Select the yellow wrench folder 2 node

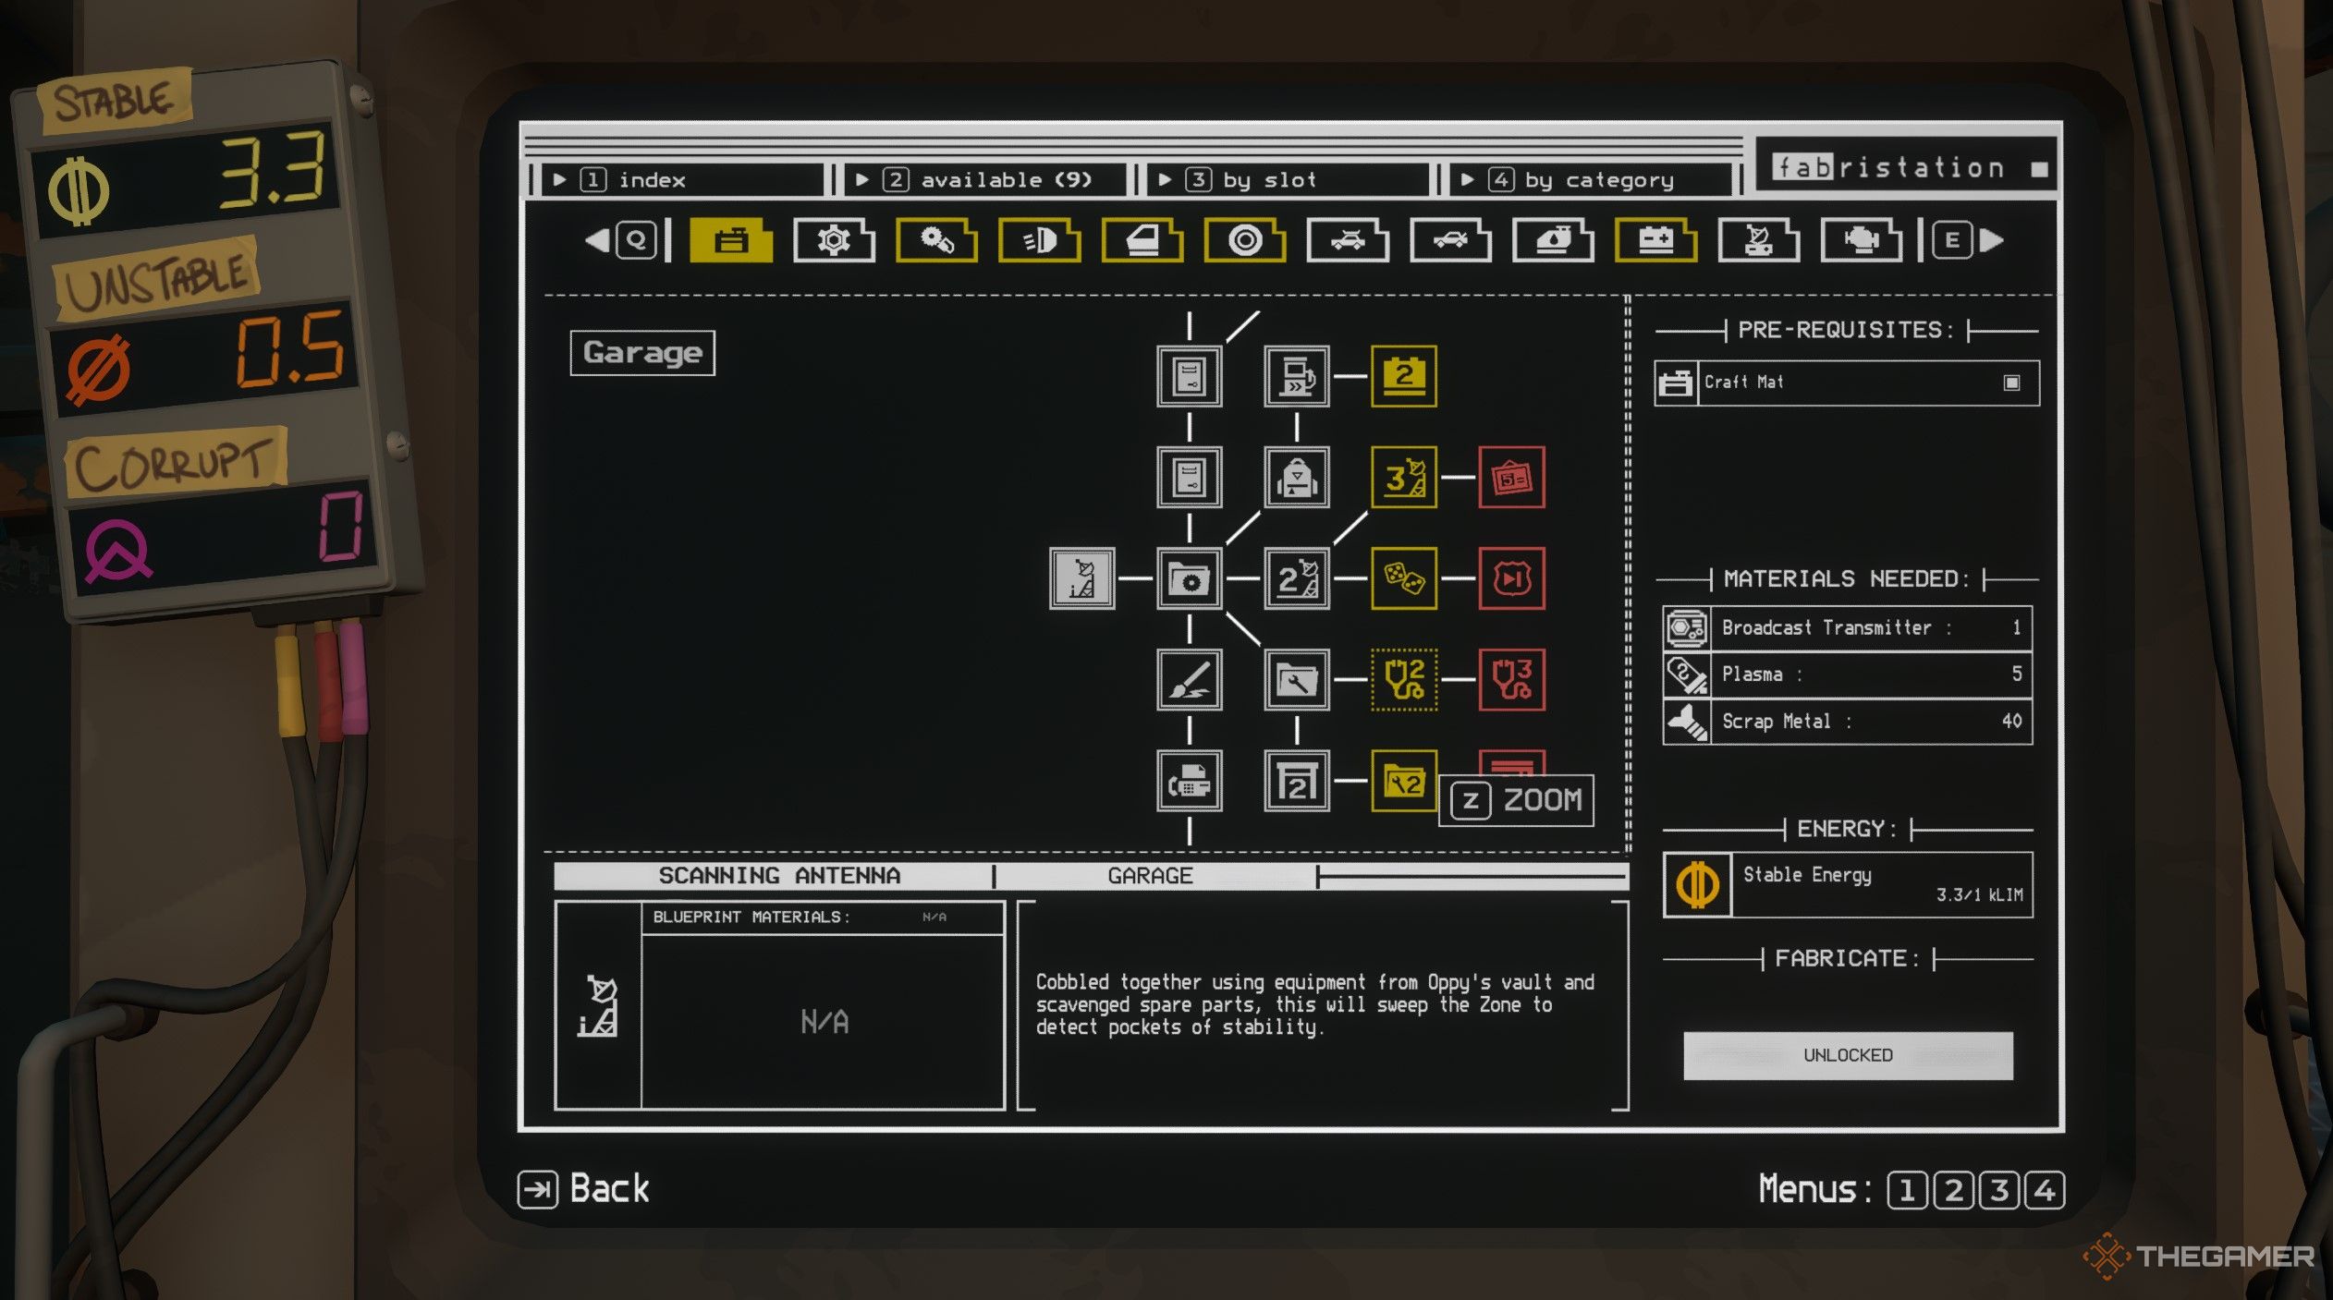pyautogui.click(x=1403, y=781)
